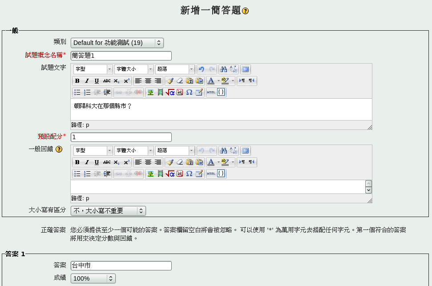Image resolution: width=432 pixels, height=286 pixels.
Task: Open the 字型 font menu in 試題文字 editor
Action: 93,69
